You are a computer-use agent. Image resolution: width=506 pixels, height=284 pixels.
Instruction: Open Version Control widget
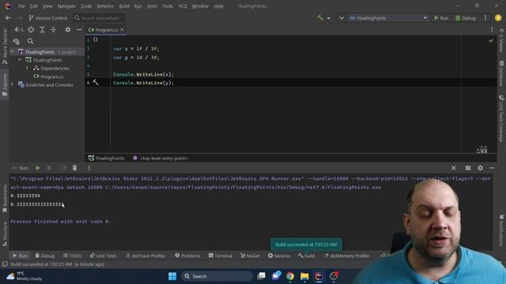pos(47,18)
